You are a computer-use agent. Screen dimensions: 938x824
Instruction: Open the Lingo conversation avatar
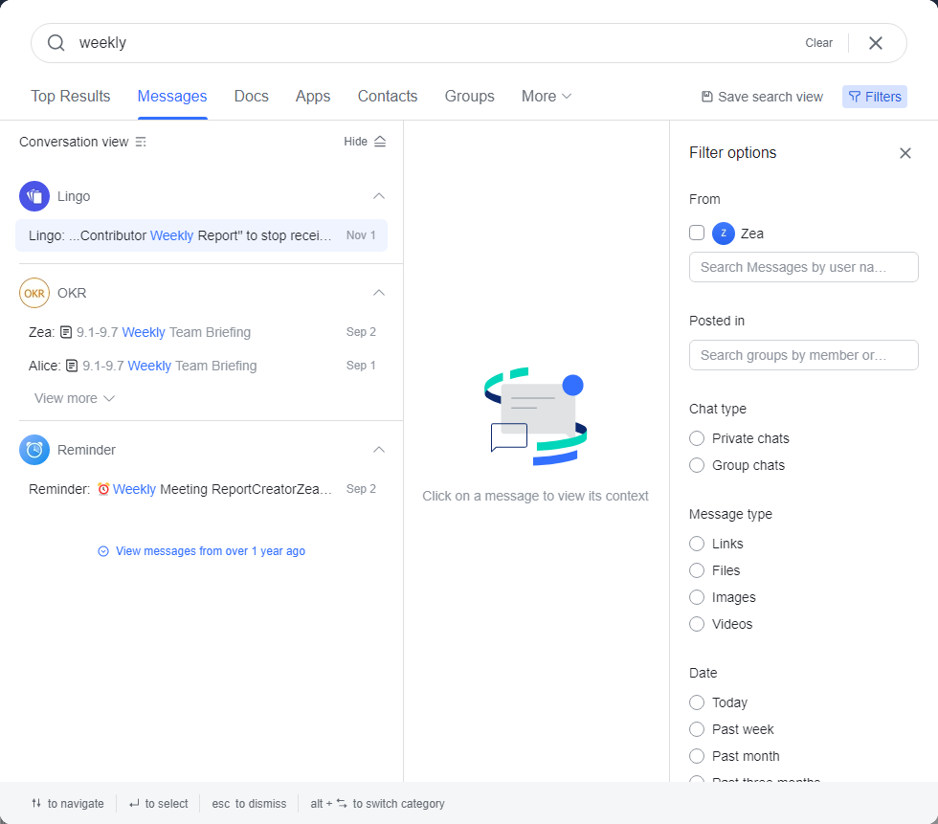point(34,196)
